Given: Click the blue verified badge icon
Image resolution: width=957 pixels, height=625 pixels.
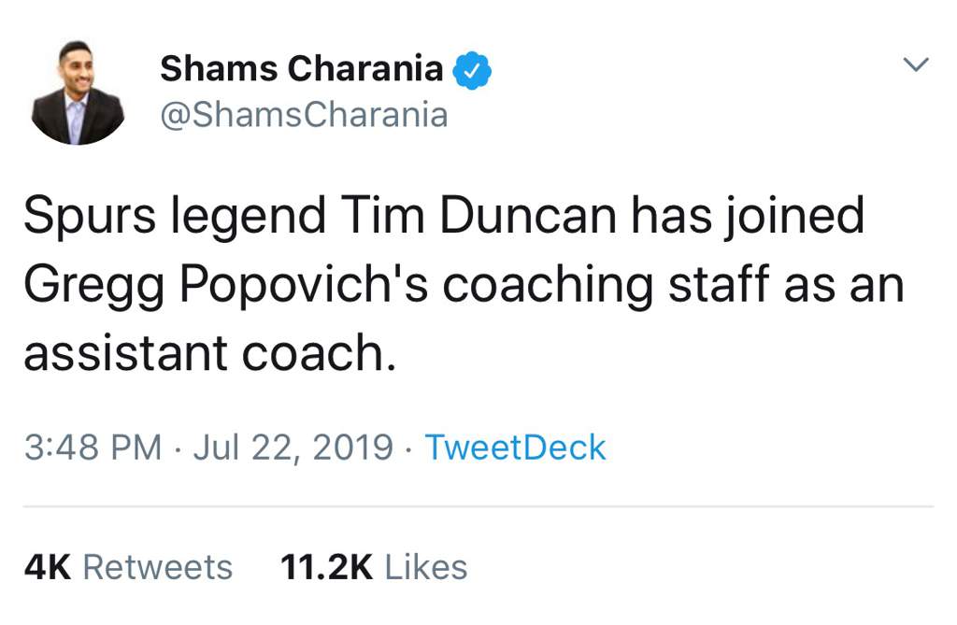Looking at the screenshot, I should pyautogui.click(x=472, y=71).
